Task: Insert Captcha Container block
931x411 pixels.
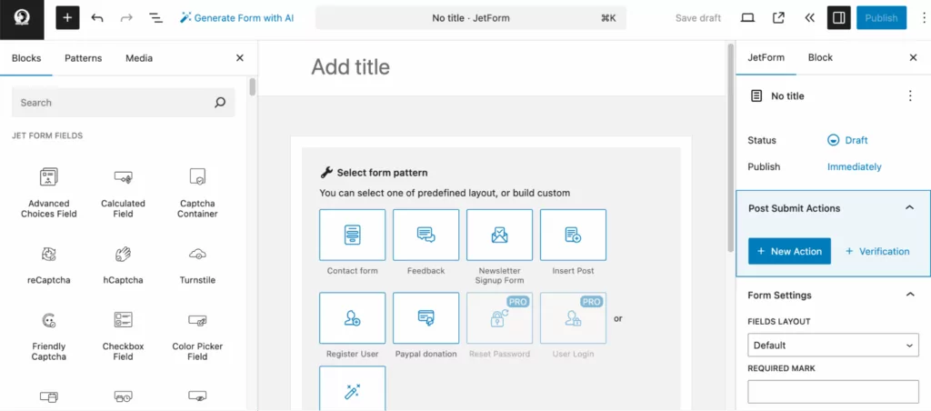Action: point(197,193)
